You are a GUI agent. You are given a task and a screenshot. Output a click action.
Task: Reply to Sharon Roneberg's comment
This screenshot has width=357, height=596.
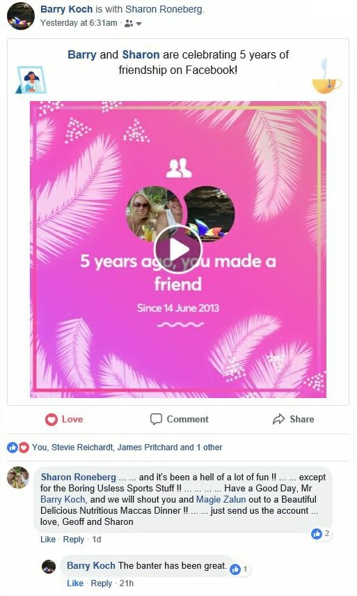pyautogui.click(x=74, y=540)
